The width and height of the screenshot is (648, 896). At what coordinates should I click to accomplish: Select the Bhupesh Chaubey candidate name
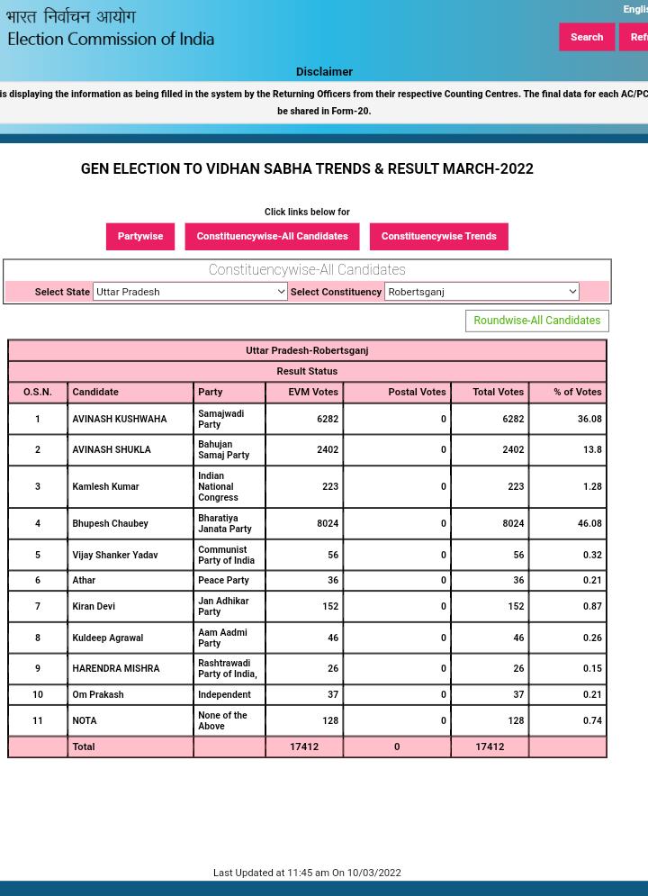pos(110,523)
